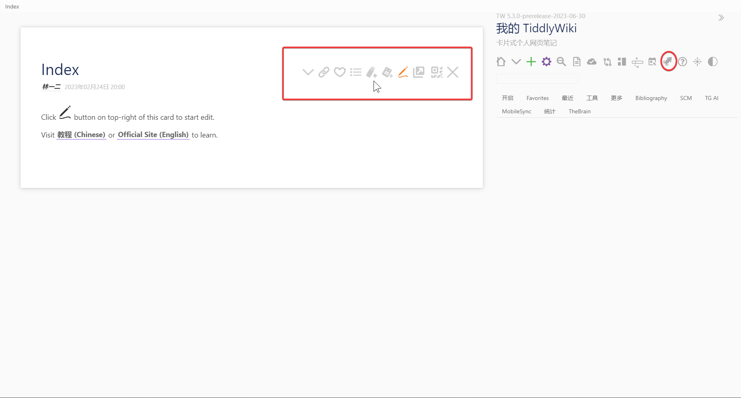Create new journal here with calendar-plus icon
The width and height of the screenshot is (741, 398).
pos(387,72)
